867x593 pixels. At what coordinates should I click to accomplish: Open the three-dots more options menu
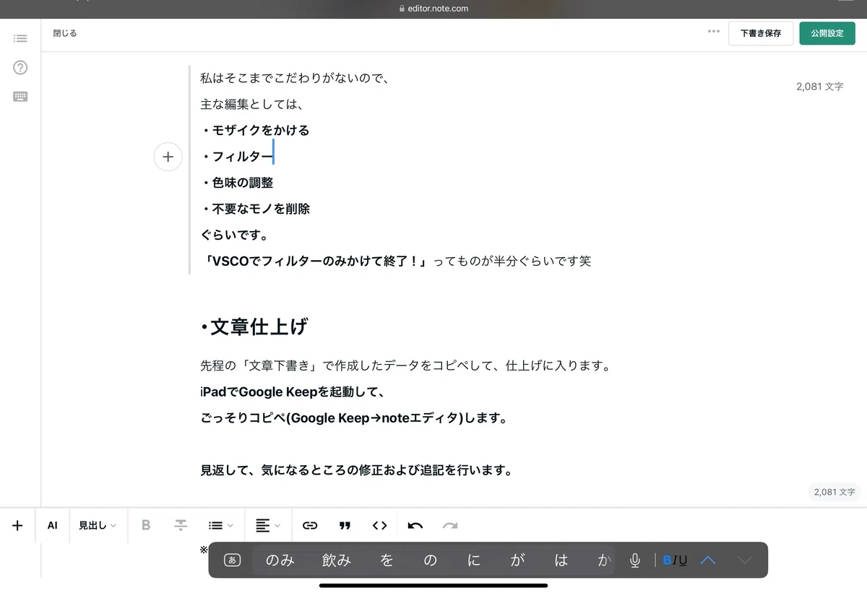tap(714, 32)
